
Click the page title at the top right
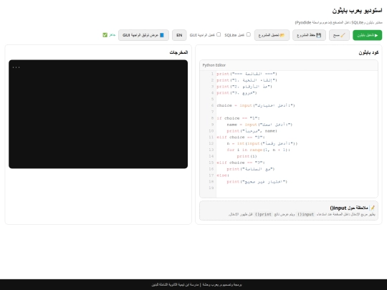pyautogui.click(x=357, y=11)
